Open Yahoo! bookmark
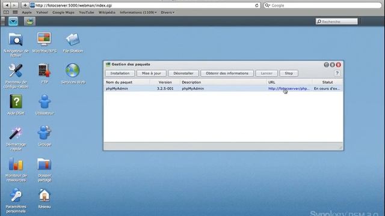This screenshot has height=216, width=385. [x=42, y=12]
